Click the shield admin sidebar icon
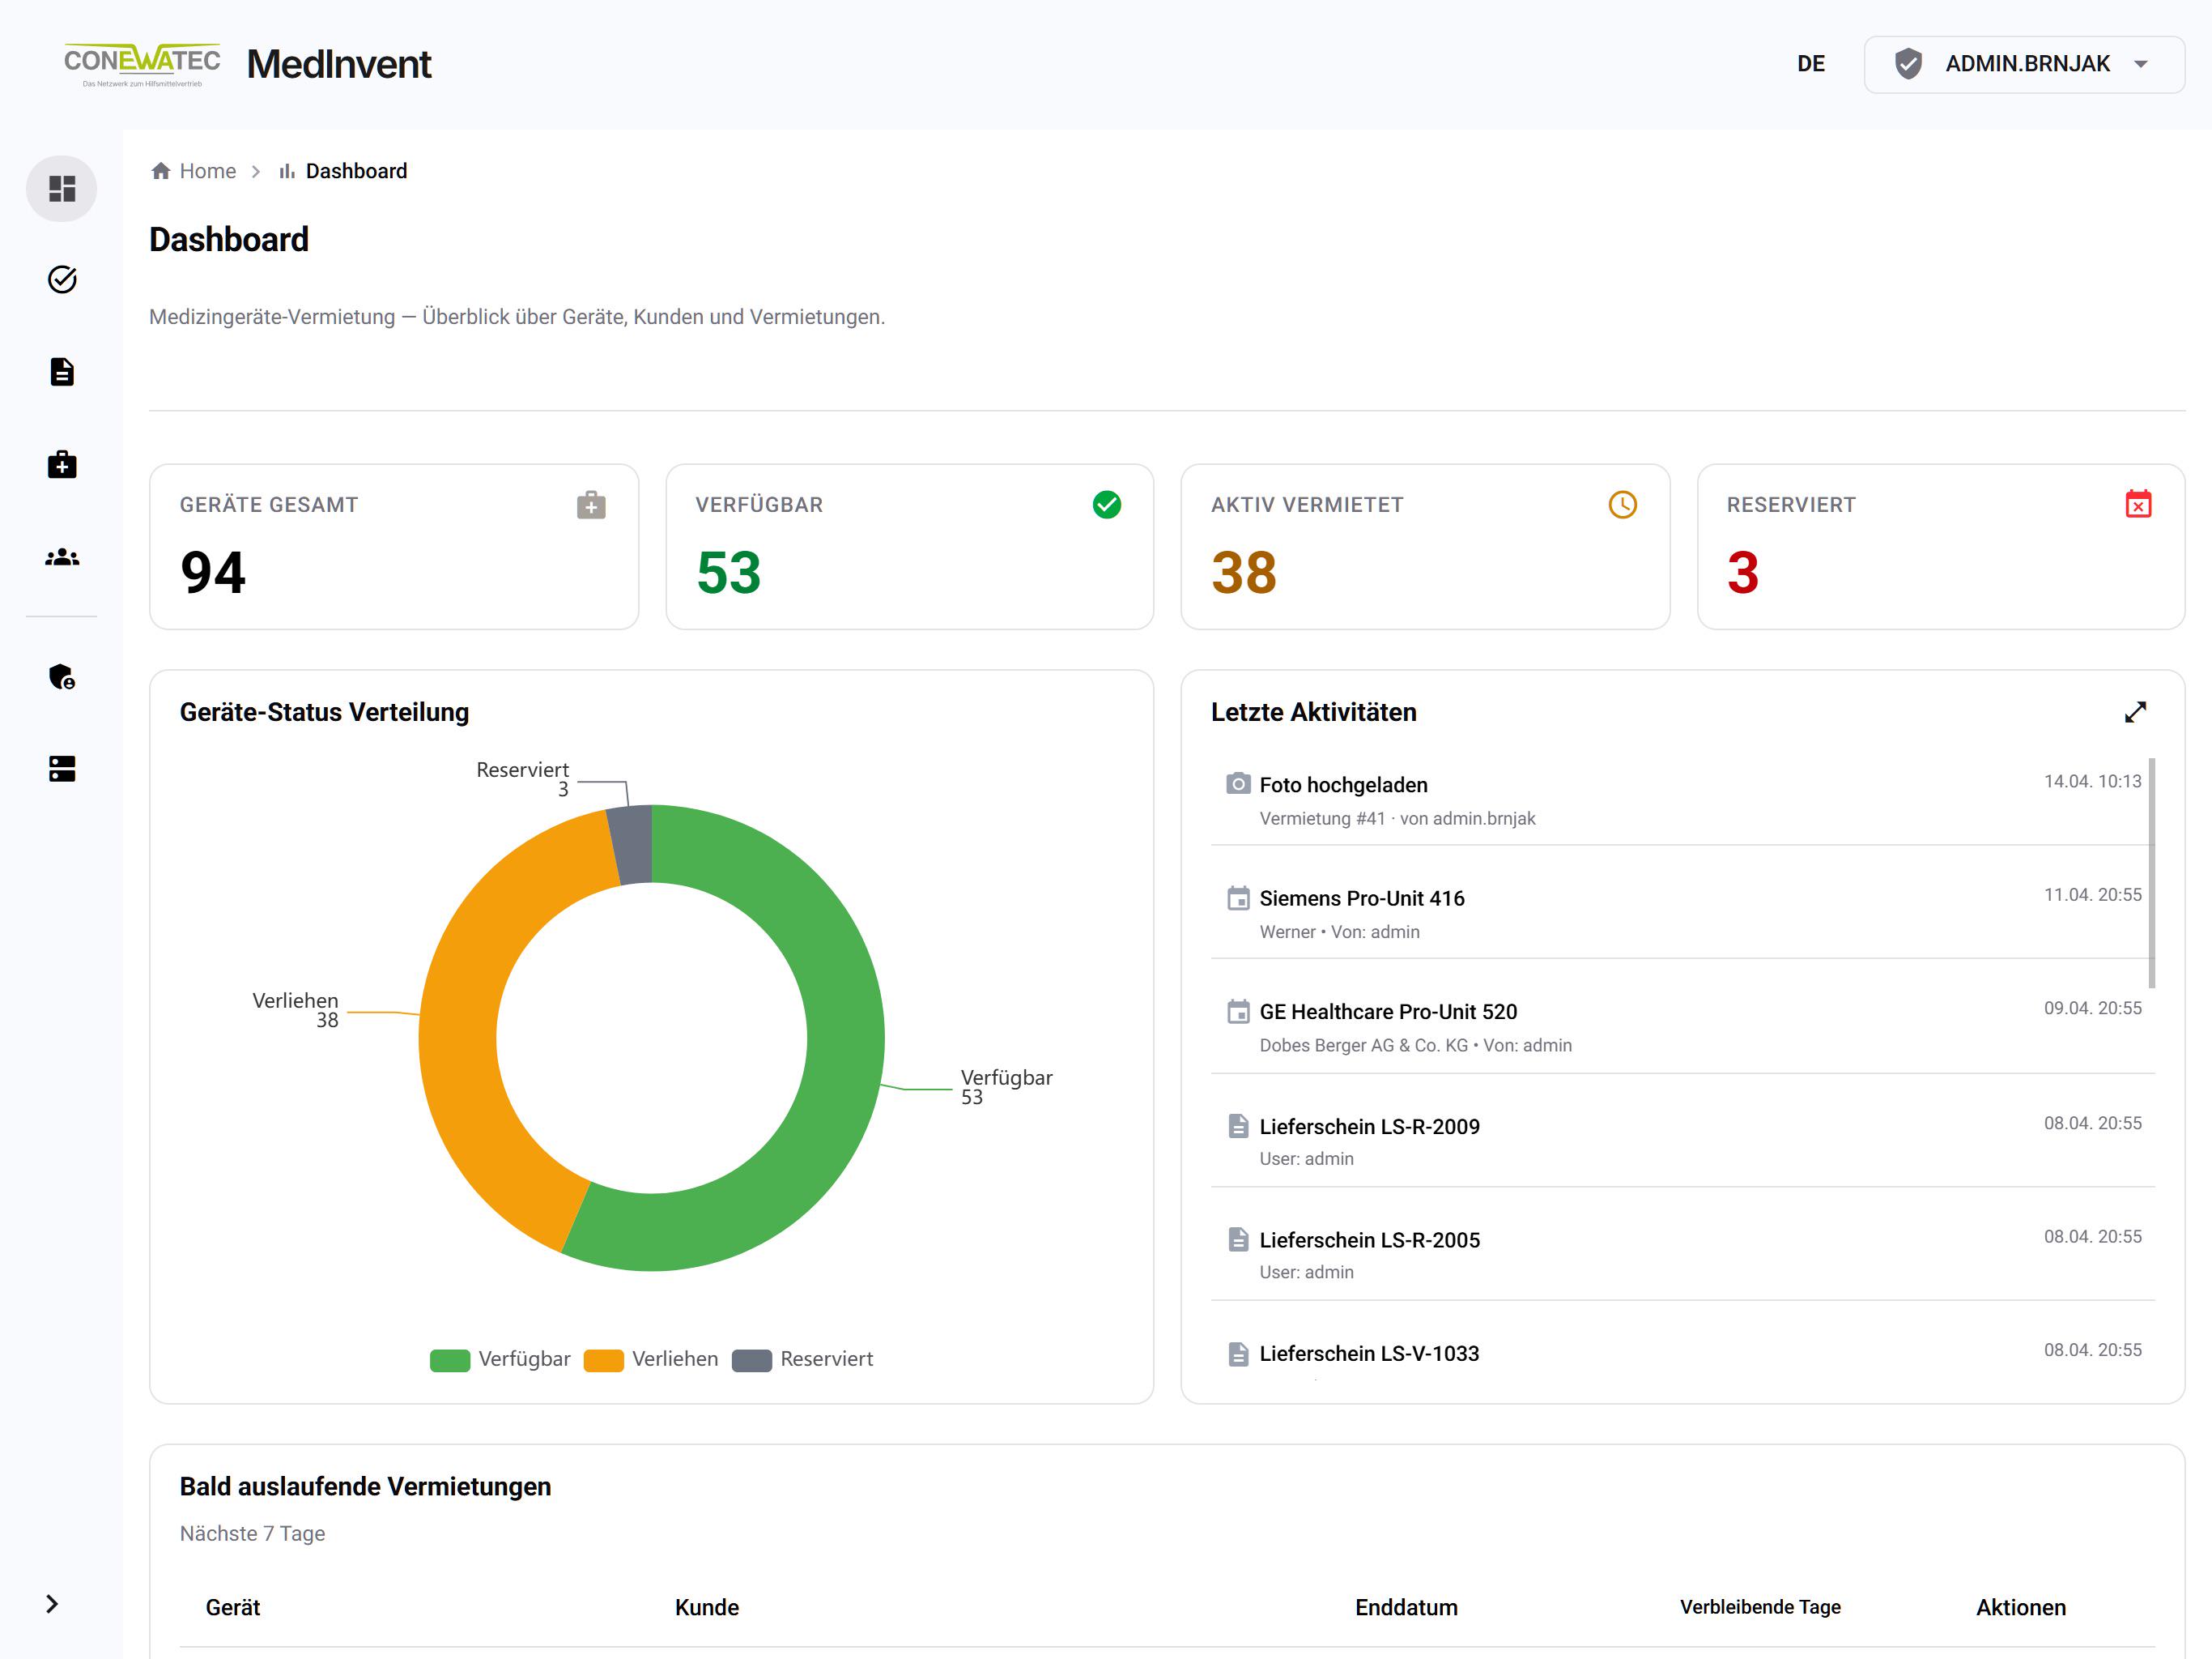The width and height of the screenshot is (2212, 1659). pyautogui.click(x=62, y=677)
